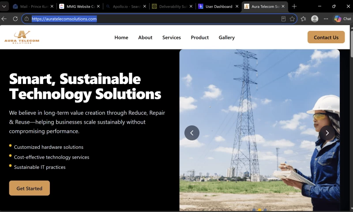This screenshot has height=212, width=353.
Task: Close the Apollo.io tab
Action: tap(145, 6)
